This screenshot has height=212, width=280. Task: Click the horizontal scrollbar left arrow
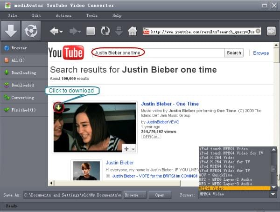[x=51, y=183]
